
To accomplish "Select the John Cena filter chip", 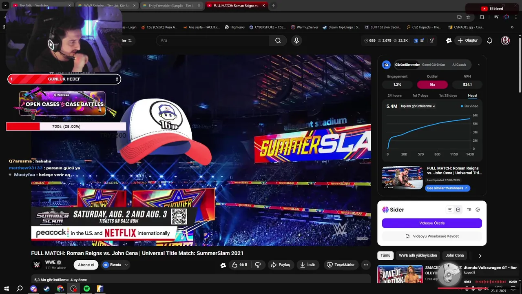I will coord(454,256).
